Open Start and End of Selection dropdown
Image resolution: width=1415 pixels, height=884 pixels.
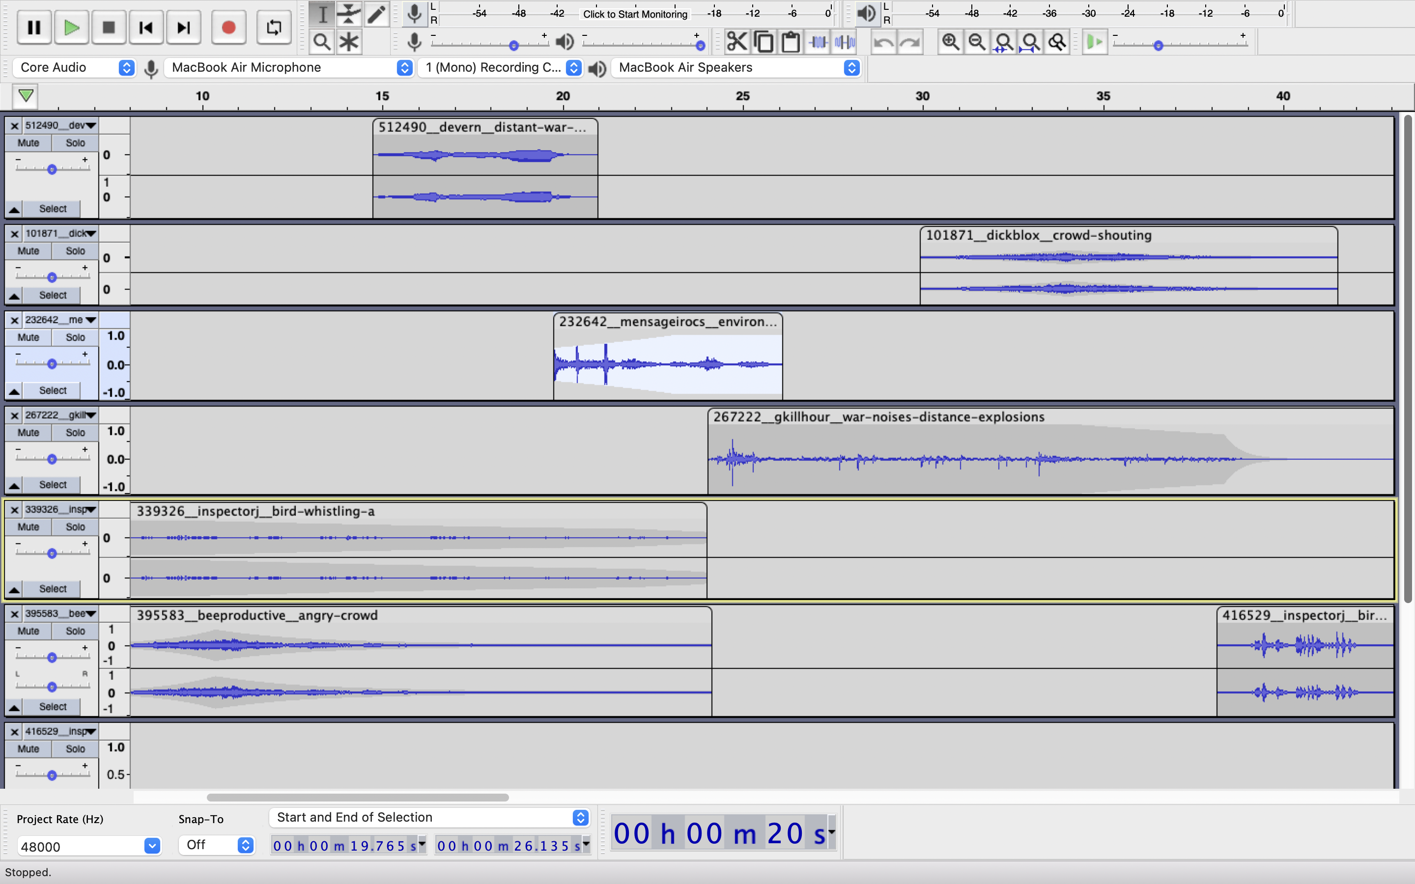tap(429, 817)
